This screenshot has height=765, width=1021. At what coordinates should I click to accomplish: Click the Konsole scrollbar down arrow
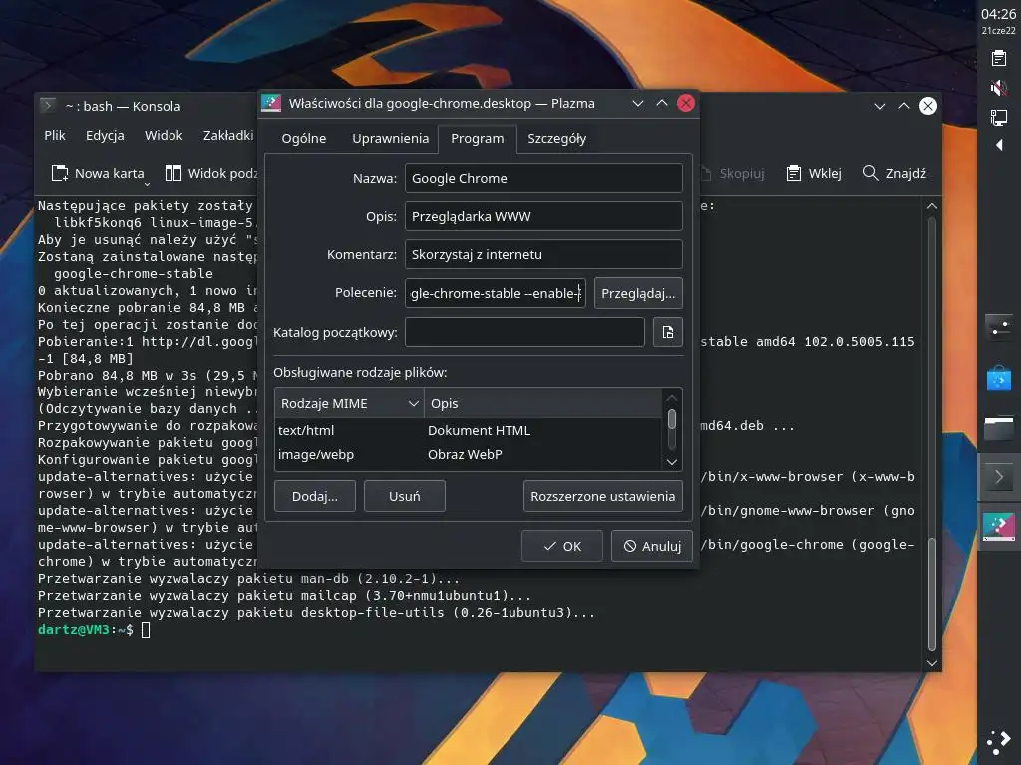932,663
